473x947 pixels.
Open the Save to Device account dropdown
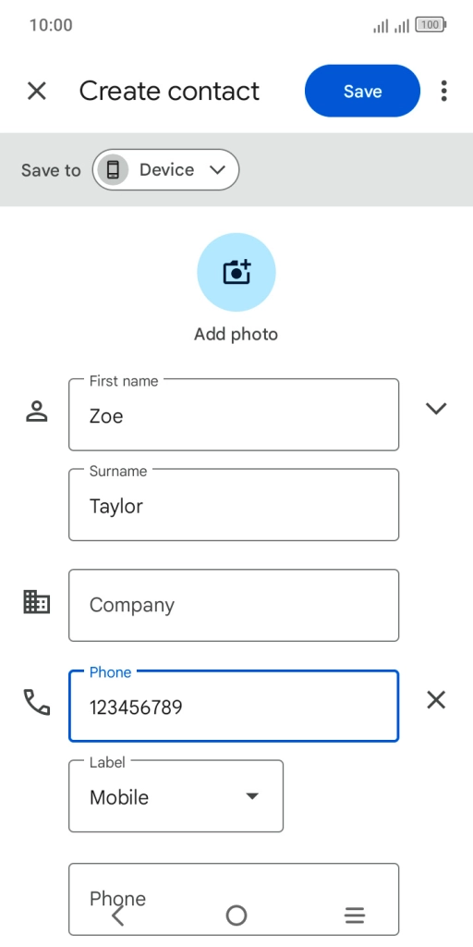[166, 170]
